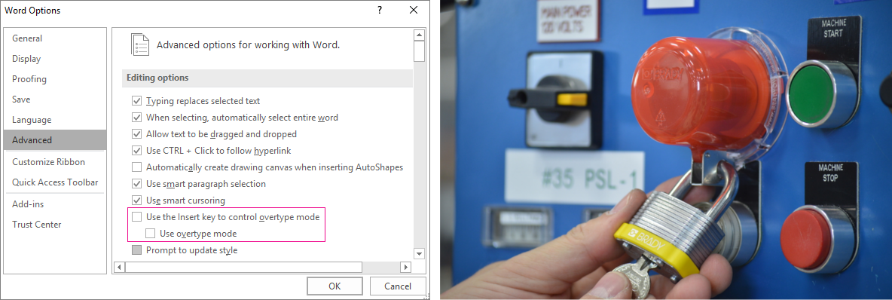Toggle Typing replaces selected text checkbox
The image size is (892, 300).
click(136, 101)
